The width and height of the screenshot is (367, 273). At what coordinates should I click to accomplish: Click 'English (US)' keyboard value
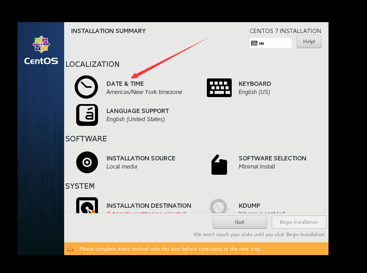[x=254, y=92]
